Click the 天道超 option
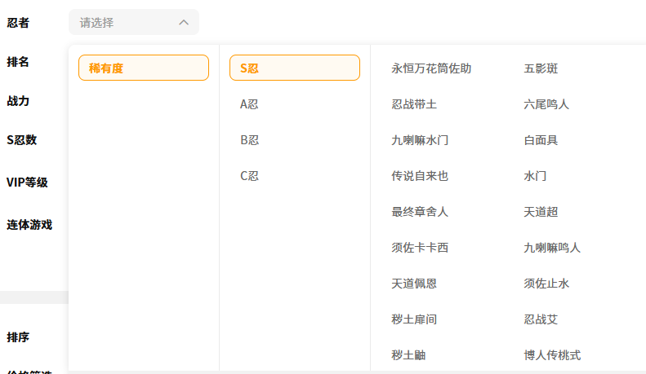 [541, 212]
